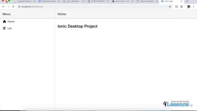Go back with browser back arrow
The width and height of the screenshot is (197, 111).
[x=3, y=7]
